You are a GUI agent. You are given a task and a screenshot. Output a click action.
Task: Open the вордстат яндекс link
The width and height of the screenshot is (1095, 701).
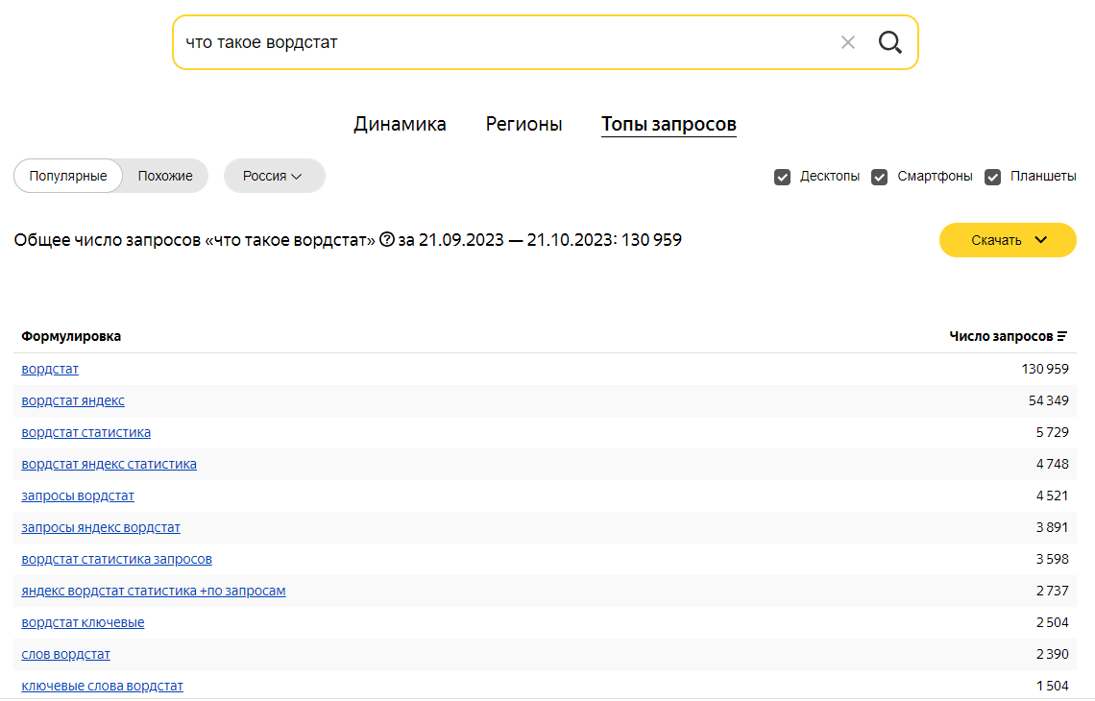coord(73,400)
